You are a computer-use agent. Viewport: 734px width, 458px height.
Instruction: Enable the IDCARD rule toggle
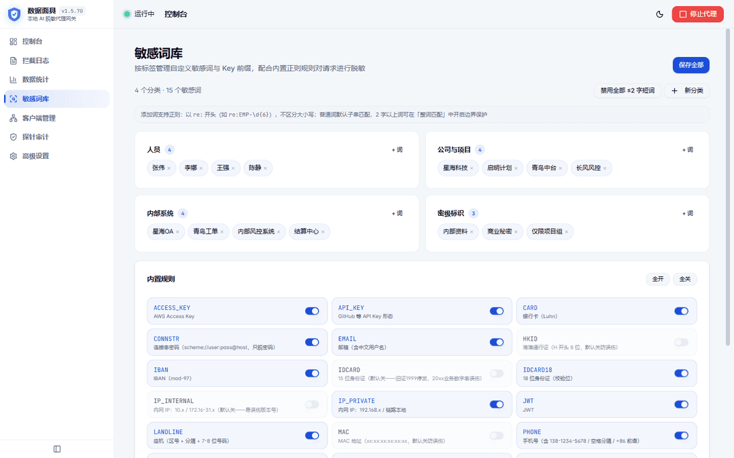coord(497,373)
